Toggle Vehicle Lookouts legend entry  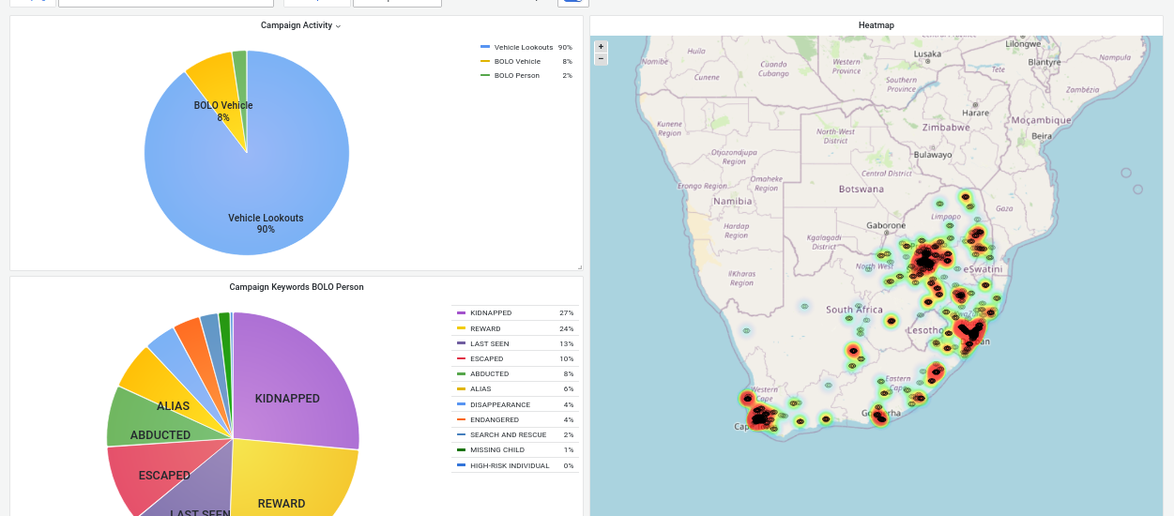click(x=526, y=47)
